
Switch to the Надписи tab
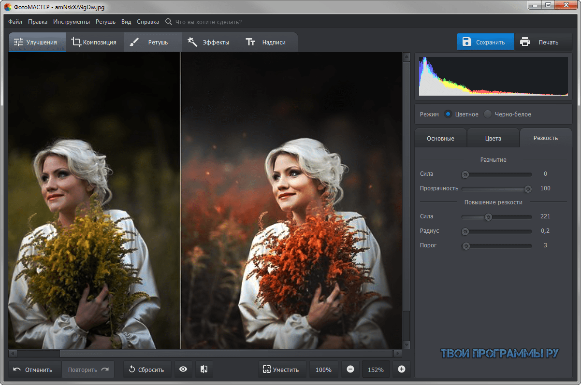click(269, 42)
